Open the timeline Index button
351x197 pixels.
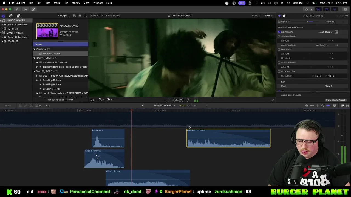point(8,106)
